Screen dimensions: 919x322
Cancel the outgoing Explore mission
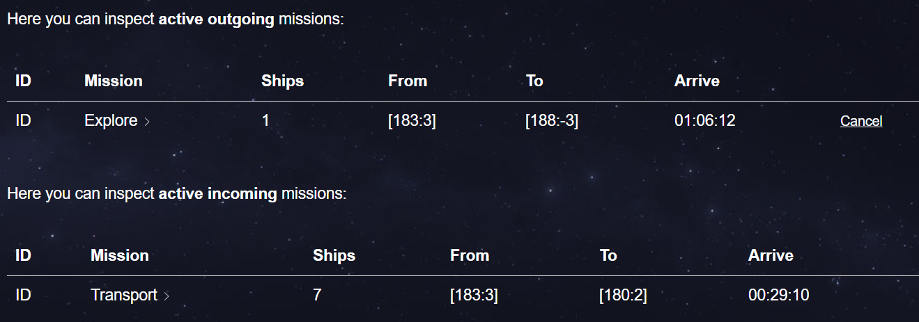[861, 121]
